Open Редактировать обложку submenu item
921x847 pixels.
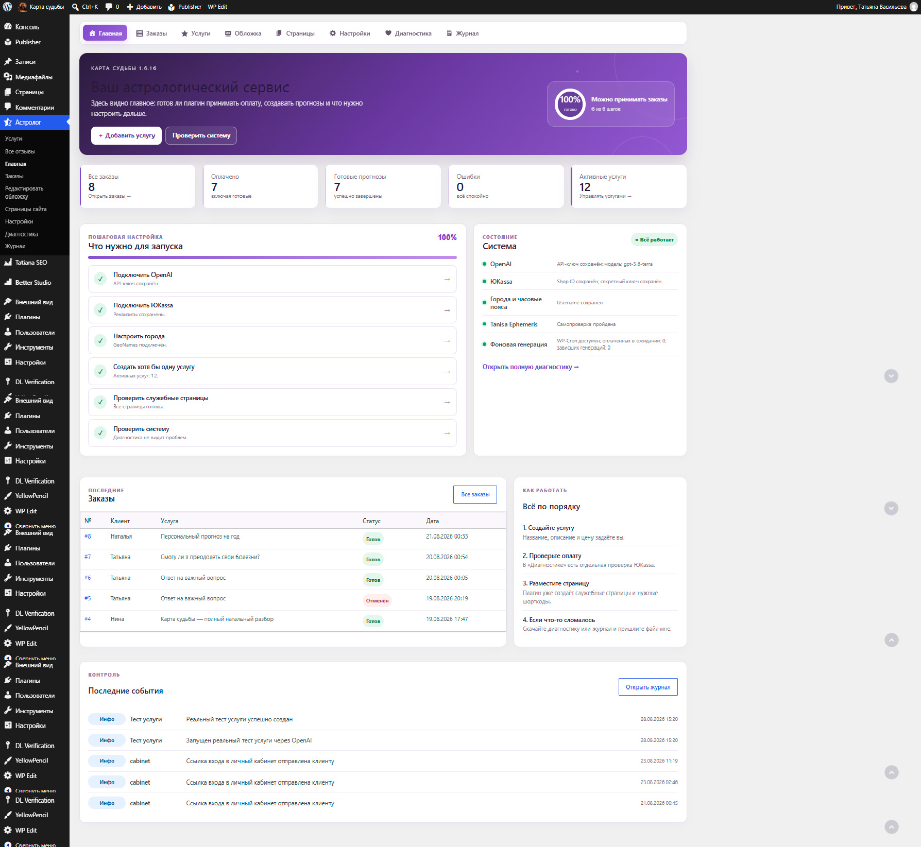click(24, 193)
